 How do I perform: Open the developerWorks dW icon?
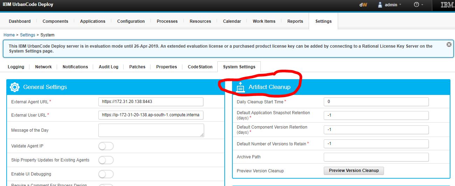363,5
